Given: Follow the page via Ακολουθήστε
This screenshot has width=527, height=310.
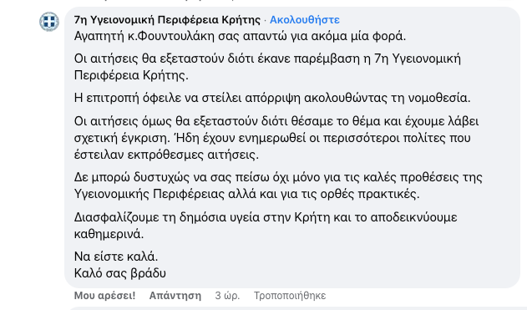Looking at the screenshot, I should tap(305, 20).
